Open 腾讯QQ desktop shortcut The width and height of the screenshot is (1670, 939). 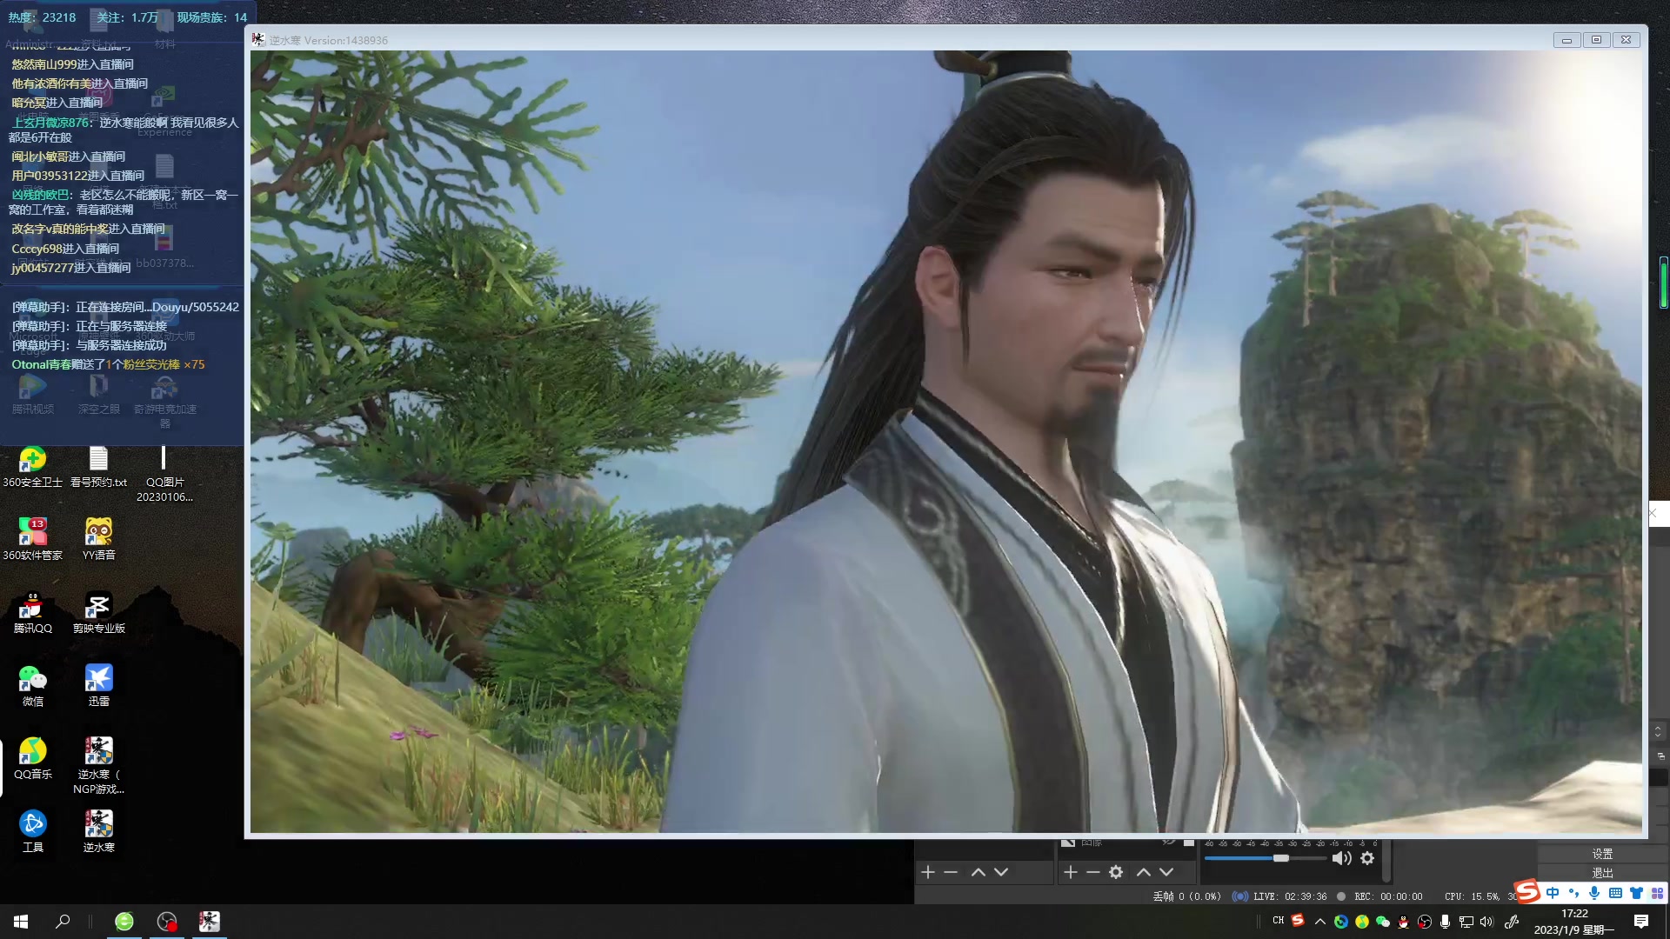pos(32,613)
